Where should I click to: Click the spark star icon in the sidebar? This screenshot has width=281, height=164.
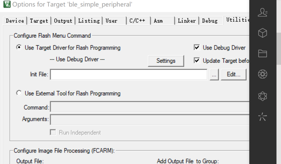coord(263,117)
